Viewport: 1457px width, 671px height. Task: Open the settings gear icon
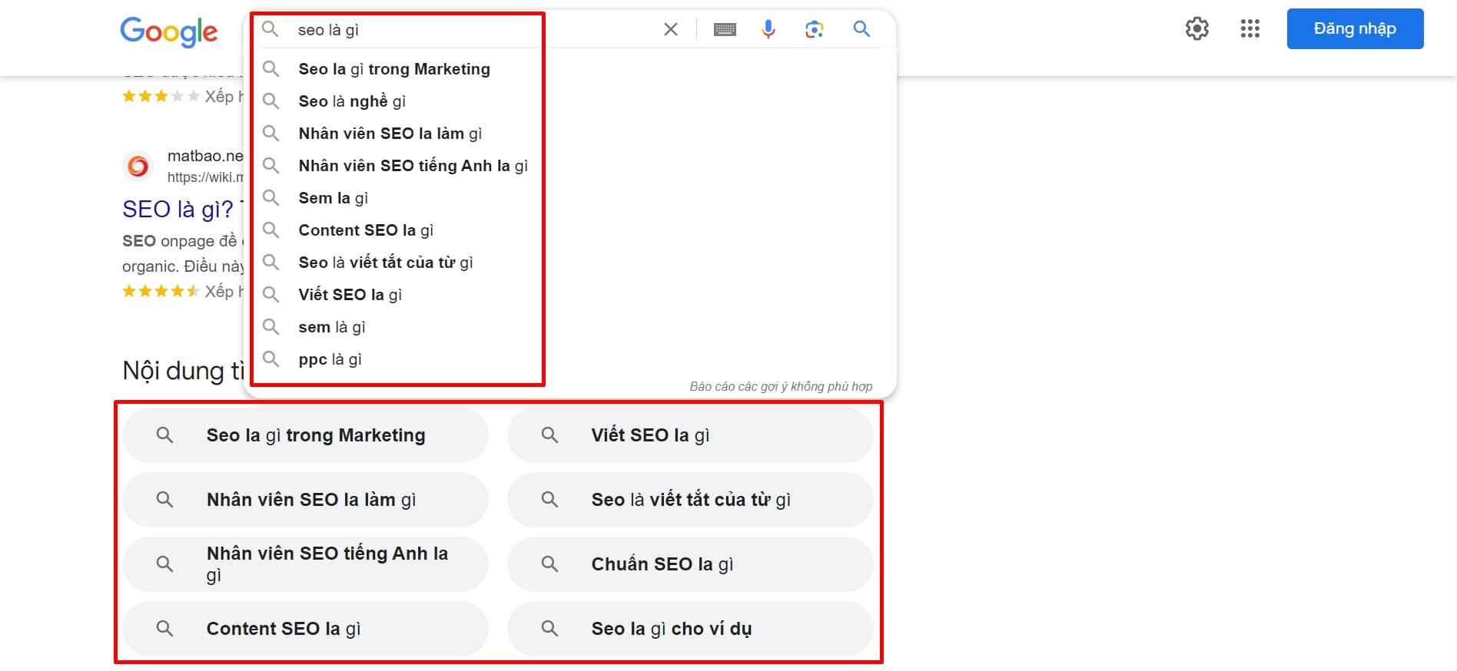coord(1197,29)
